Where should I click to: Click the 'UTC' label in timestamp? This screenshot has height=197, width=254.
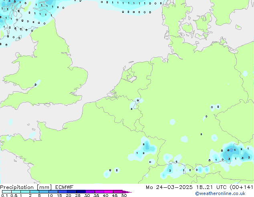(x=222, y=187)
